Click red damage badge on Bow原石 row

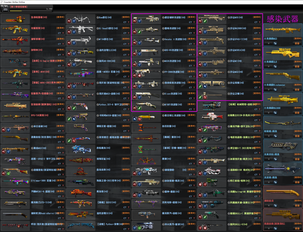click(x=69, y=21)
